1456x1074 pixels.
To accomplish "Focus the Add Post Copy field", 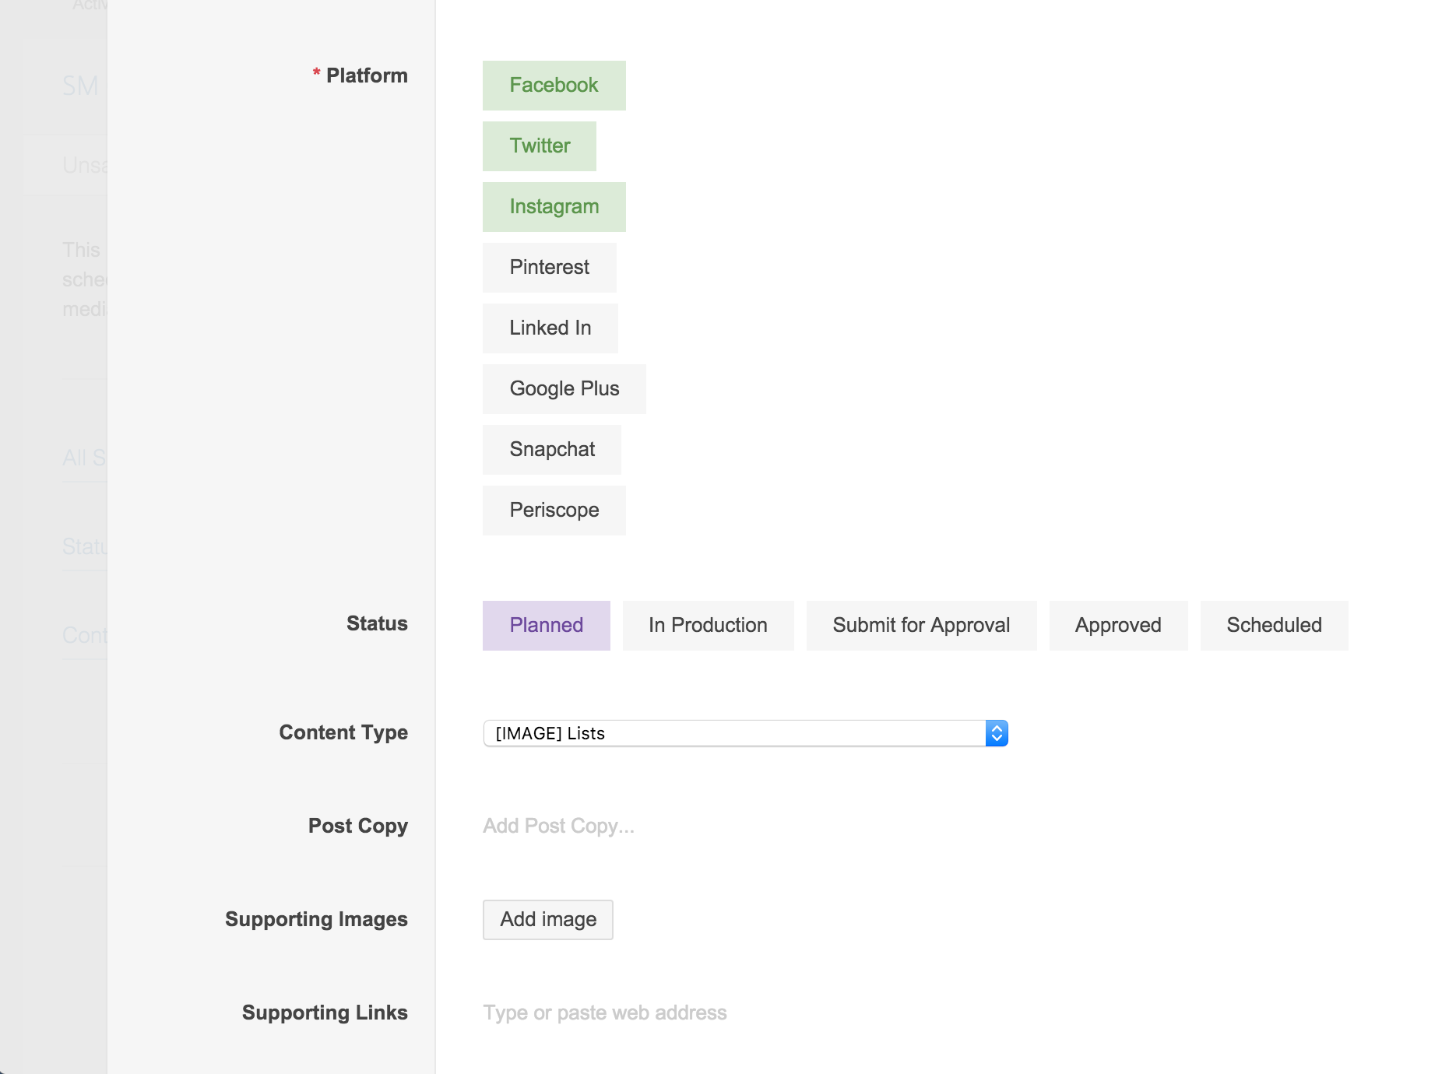I will point(558,826).
